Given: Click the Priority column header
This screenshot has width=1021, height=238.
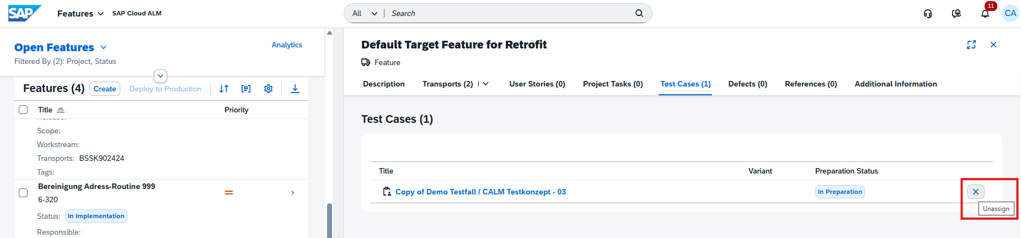Looking at the screenshot, I should click(237, 110).
